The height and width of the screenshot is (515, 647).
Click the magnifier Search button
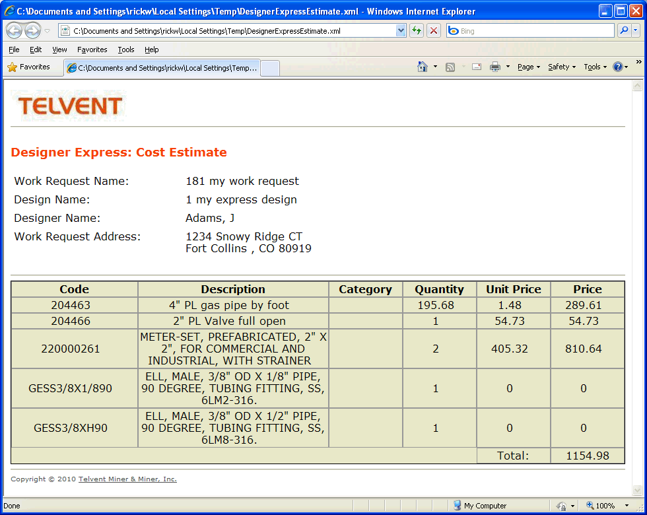pos(625,30)
